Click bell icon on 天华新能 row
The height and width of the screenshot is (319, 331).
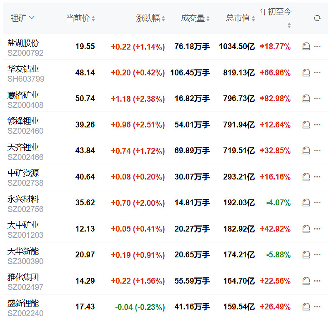[306, 255]
